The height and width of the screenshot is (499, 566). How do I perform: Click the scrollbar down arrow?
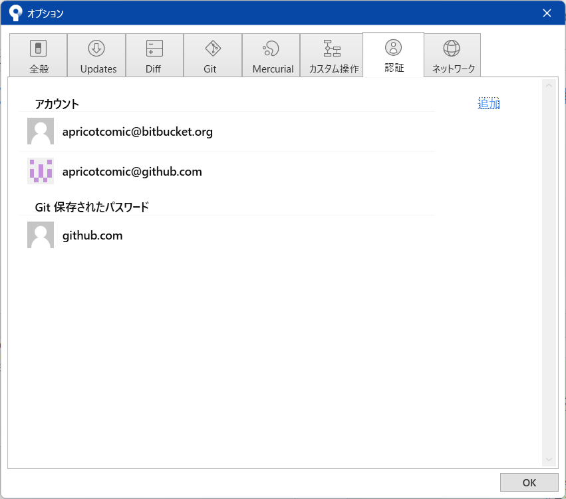click(549, 459)
